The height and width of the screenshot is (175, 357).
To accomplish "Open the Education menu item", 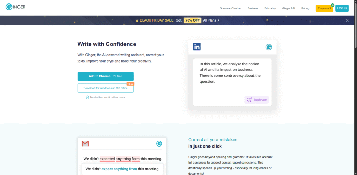I will 270,8.
